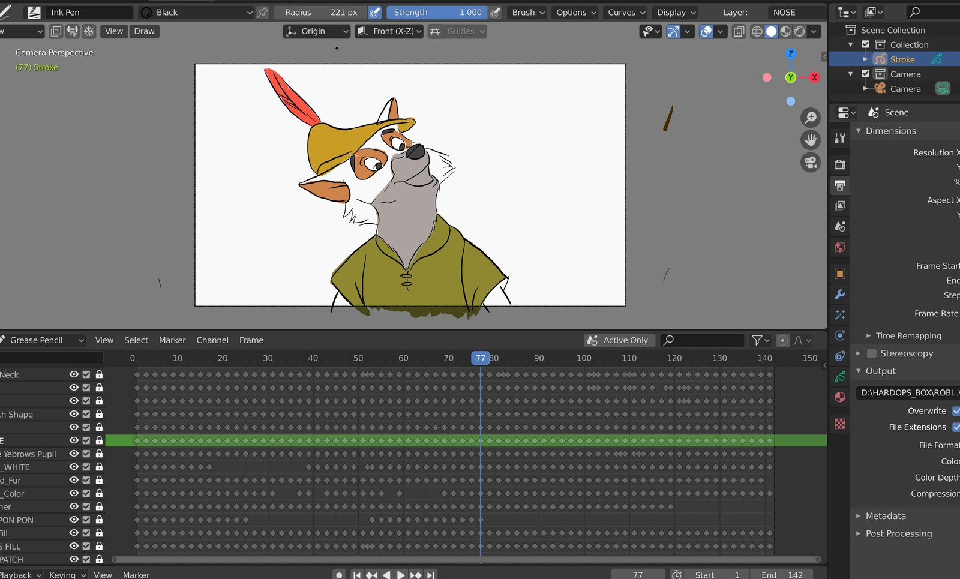960x579 pixels.
Task: Open the Output properties printer tab
Action: (x=840, y=185)
